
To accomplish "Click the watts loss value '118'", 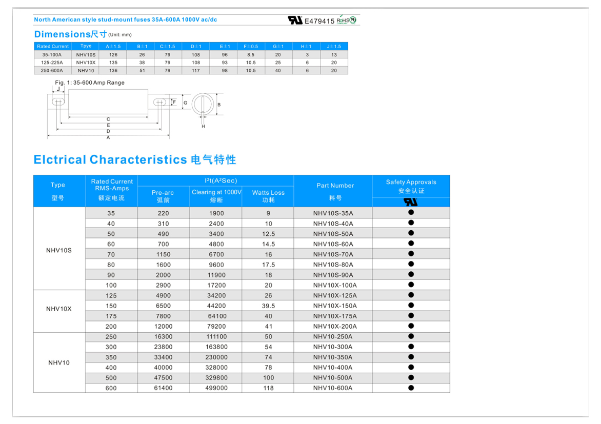I will click(x=268, y=388).
